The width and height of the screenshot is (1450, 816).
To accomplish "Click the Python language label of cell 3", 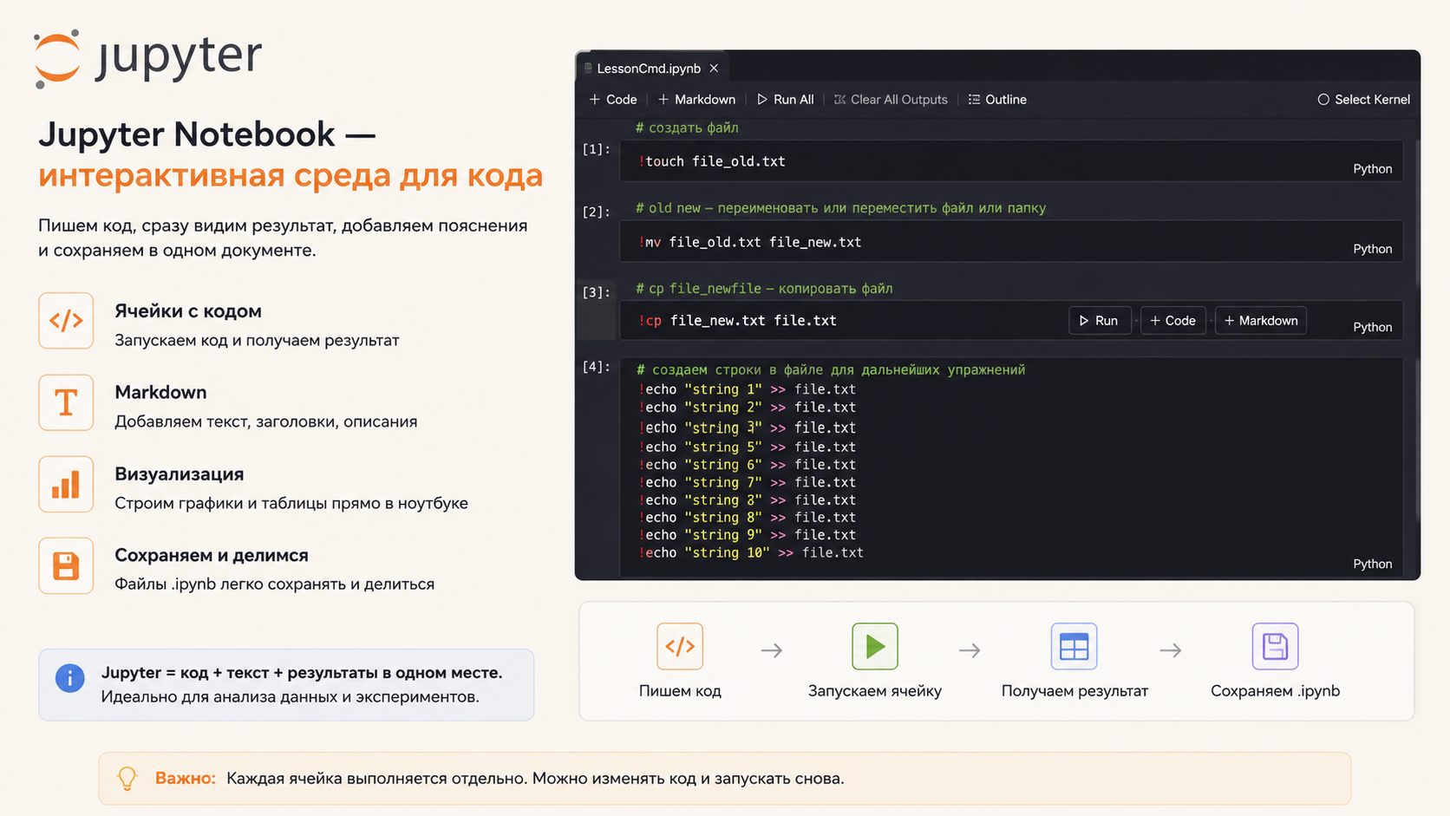I will [x=1372, y=327].
